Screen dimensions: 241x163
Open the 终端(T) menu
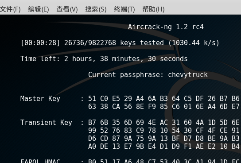pyautogui.click(x=124, y=9)
